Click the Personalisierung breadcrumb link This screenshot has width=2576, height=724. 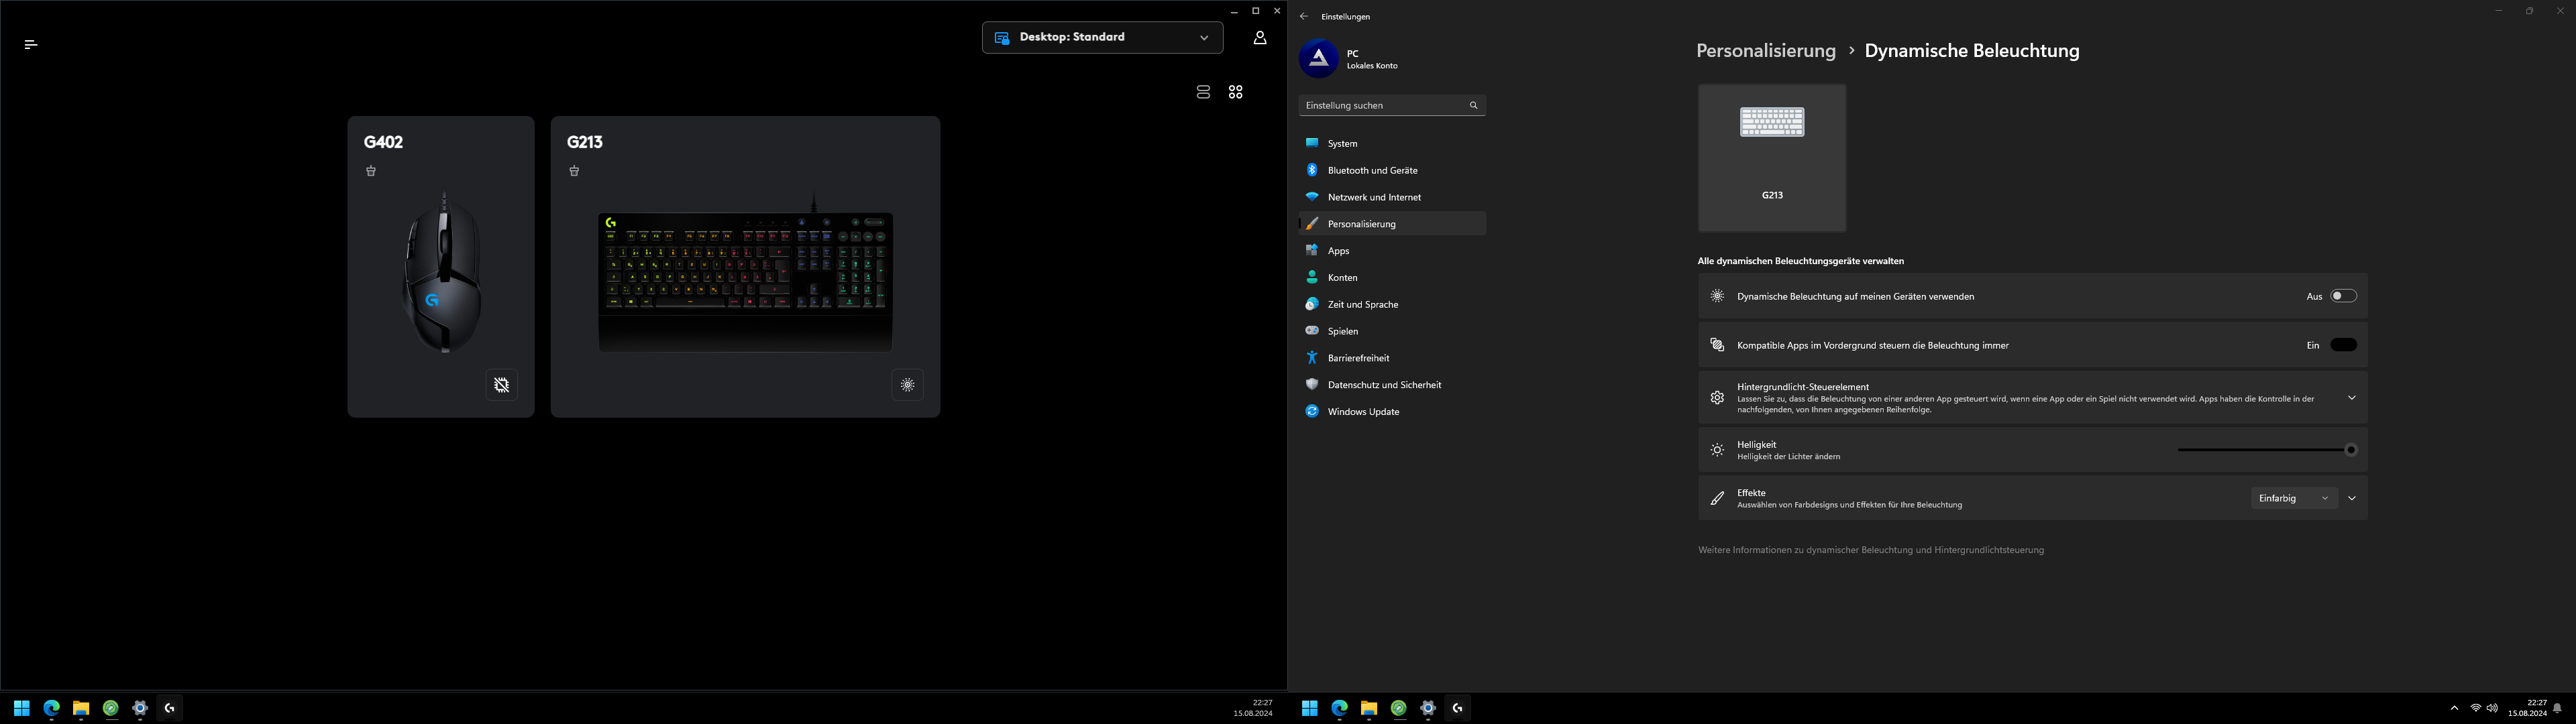(x=1765, y=51)
